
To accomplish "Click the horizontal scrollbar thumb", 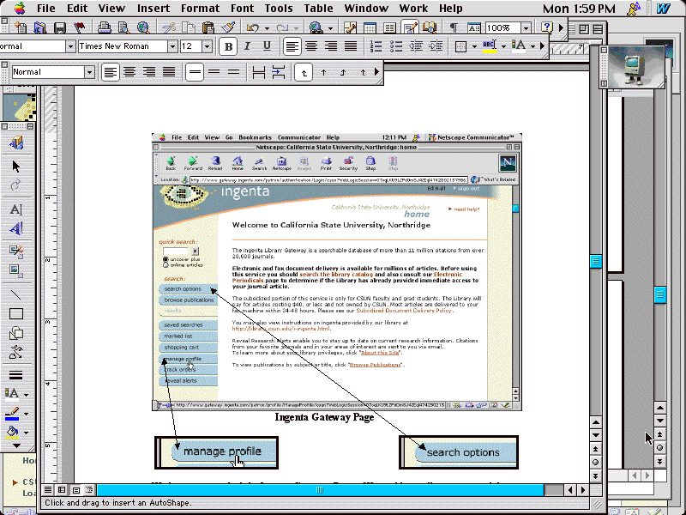I will pos(320,490).
